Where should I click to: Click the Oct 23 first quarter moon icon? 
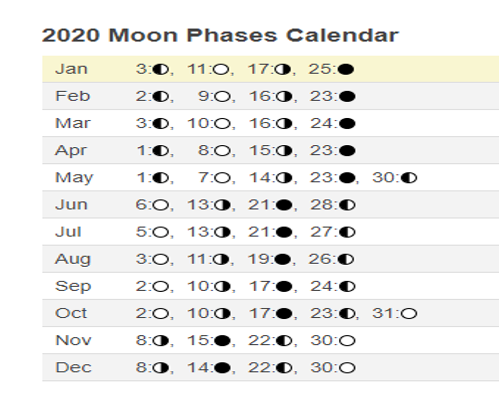pyautogui.click(x=347, y=314)
